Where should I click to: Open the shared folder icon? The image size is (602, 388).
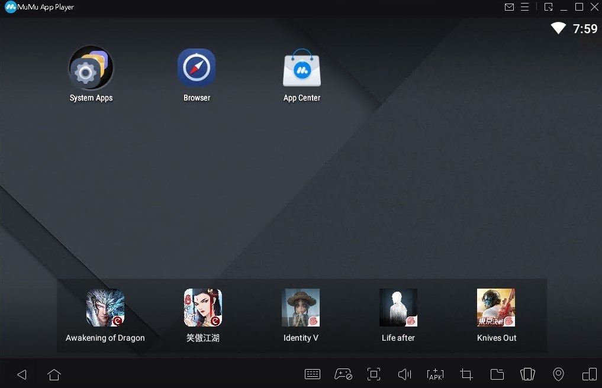[497, 374]
